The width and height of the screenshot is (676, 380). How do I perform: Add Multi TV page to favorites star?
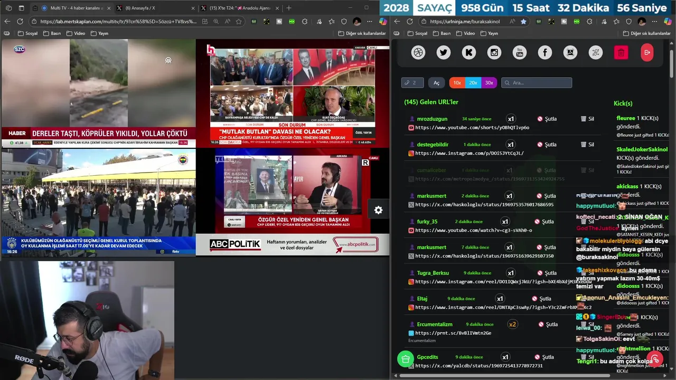point(239,21)
